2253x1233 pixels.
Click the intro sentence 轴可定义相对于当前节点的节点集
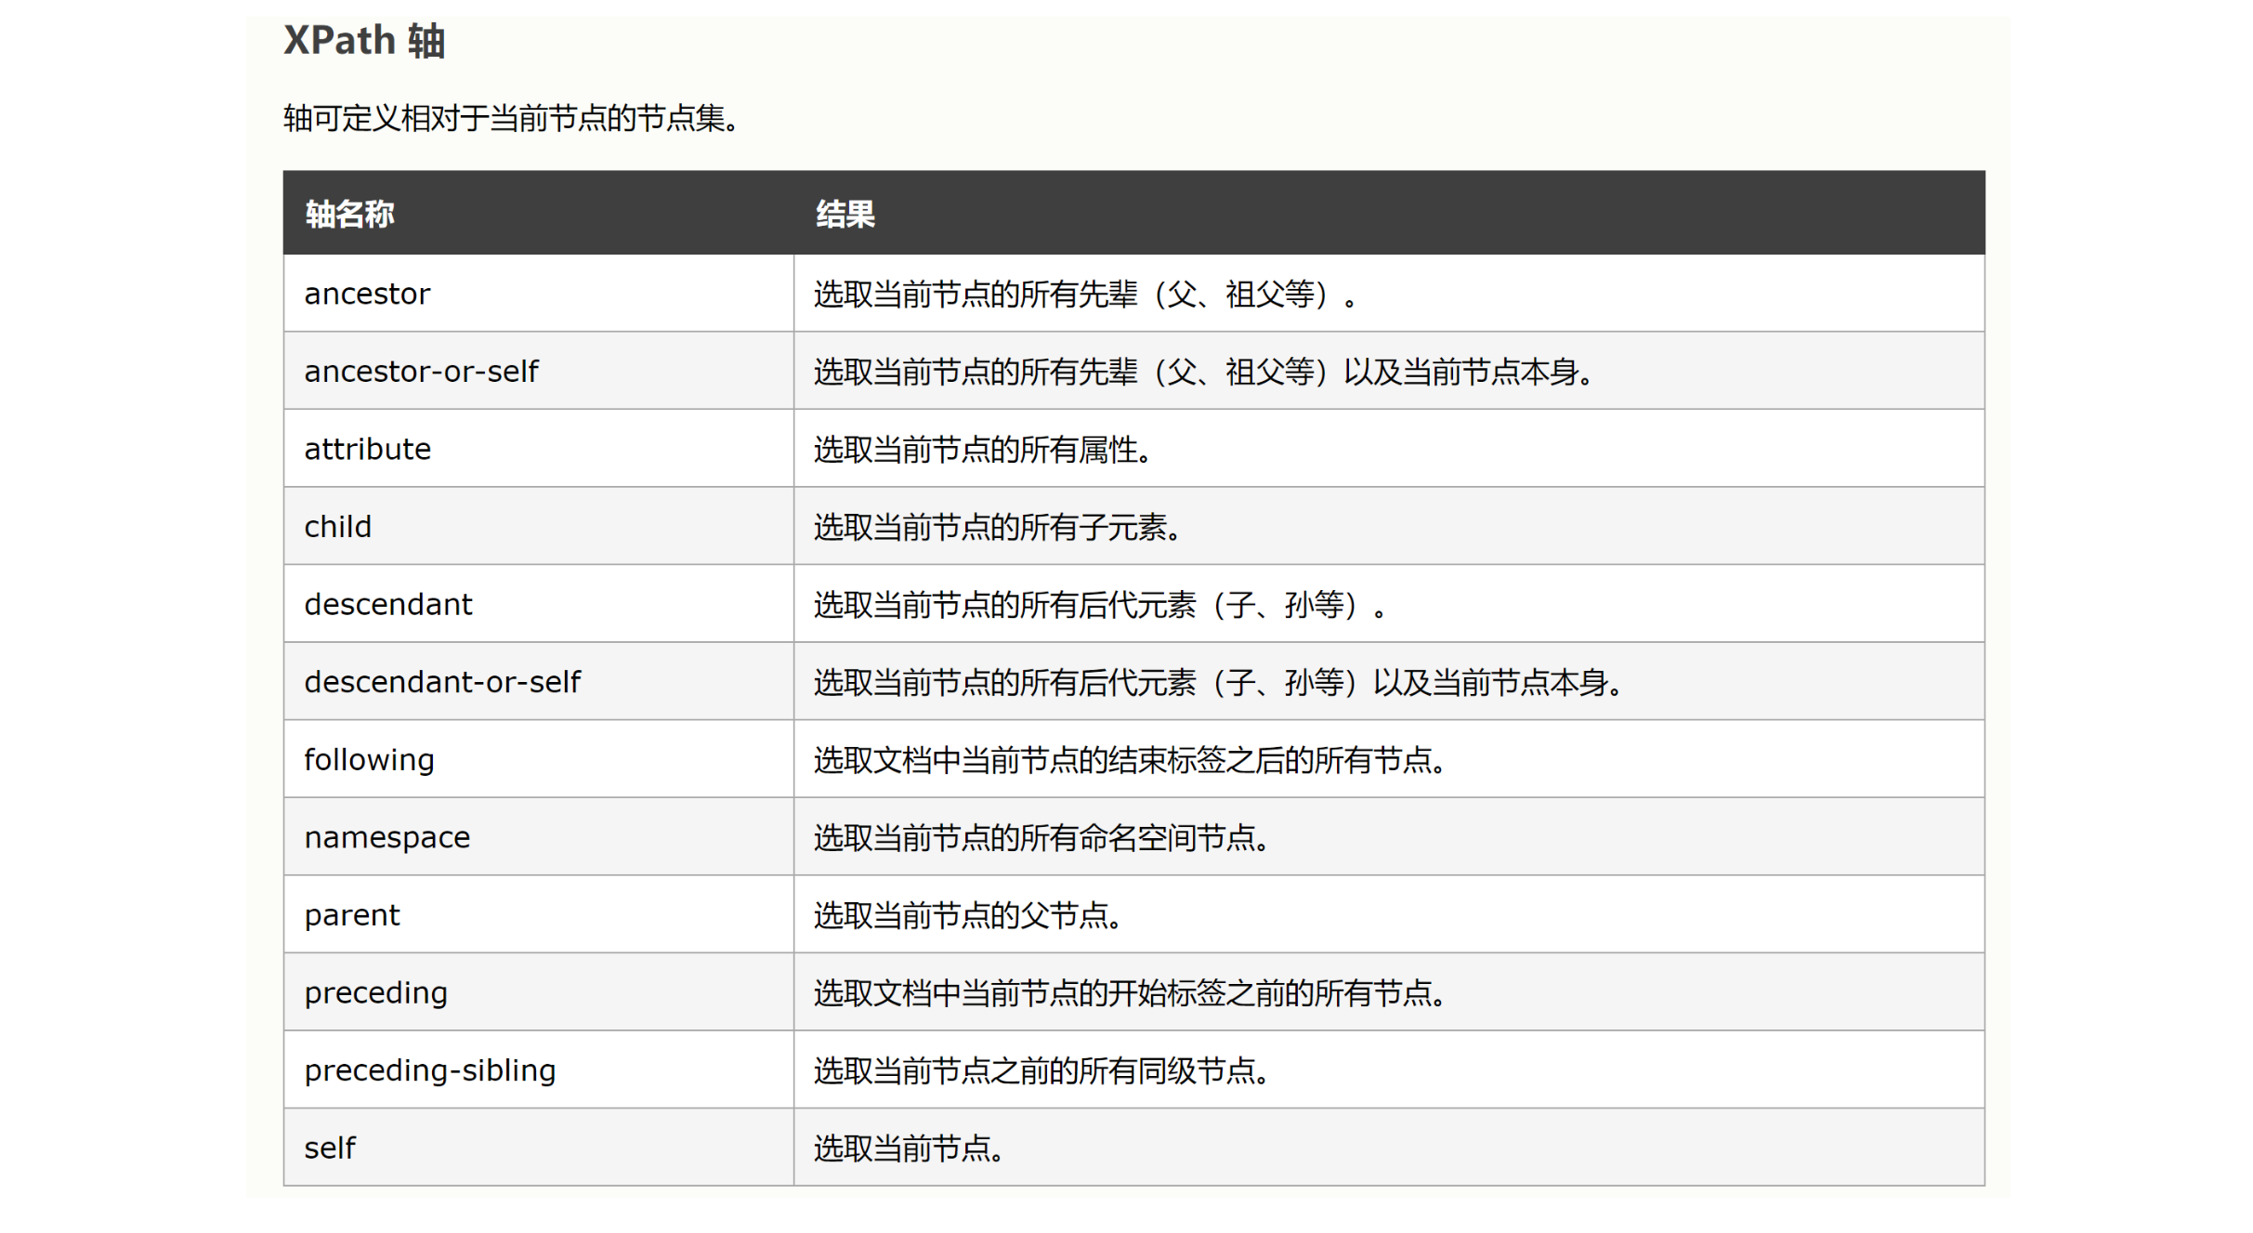(x=511, y=119)
